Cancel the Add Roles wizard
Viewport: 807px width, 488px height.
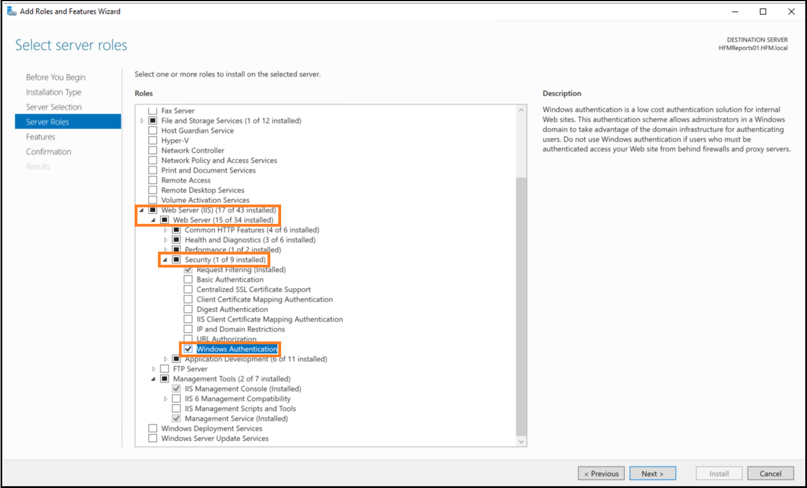tap(770, 474)
